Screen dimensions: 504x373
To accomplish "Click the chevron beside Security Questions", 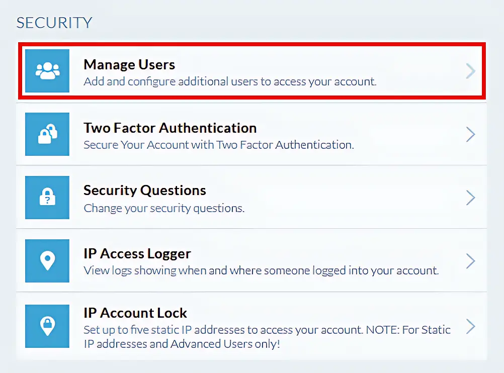I will 470,198.
